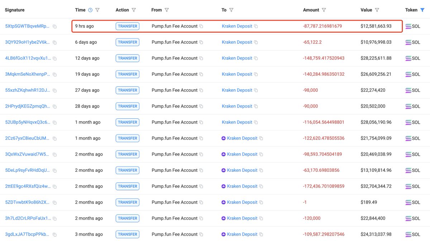Click TRANSFER badge in the 28 days ago row

point(128,106)
